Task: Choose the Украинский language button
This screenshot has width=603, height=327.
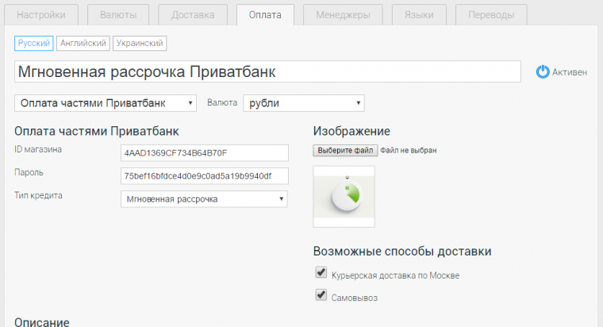Action: (140, 44)
